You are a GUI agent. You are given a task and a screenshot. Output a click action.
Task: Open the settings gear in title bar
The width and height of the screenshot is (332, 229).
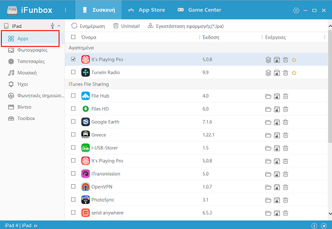(x=296, y=10)
